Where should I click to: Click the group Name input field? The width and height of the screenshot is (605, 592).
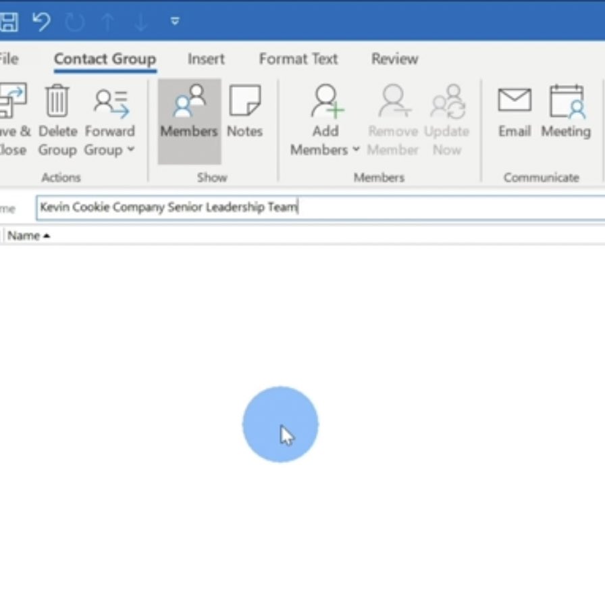(x=321, y=207)
